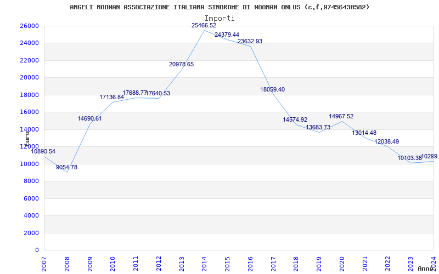Viewport: 439px width, 274px height.
Task: Select the 16000 y-axis tick label
Action: point(29,112)
